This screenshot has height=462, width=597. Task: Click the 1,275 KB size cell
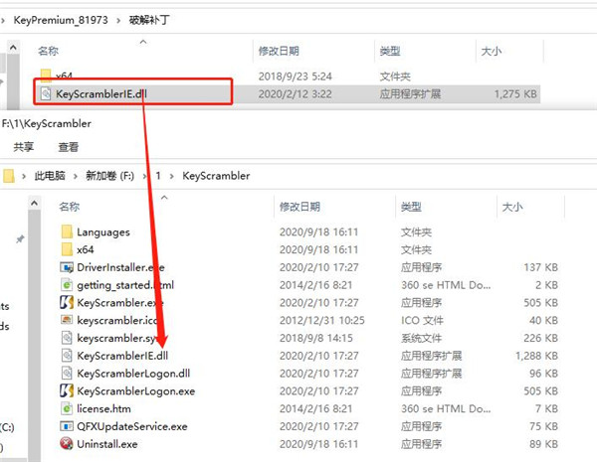click(x=515, y=94)
